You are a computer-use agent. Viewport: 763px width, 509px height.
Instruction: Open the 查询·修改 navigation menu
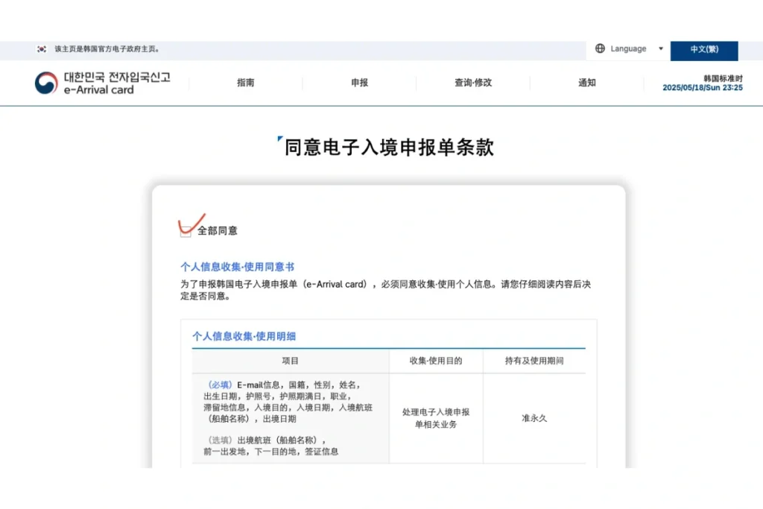[472, 83]
